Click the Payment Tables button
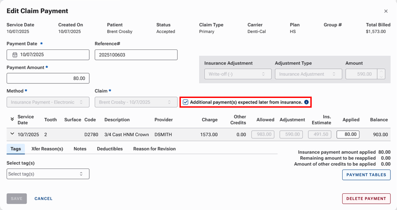This screenshot has height=210, width=397. (x=366, y=175)
